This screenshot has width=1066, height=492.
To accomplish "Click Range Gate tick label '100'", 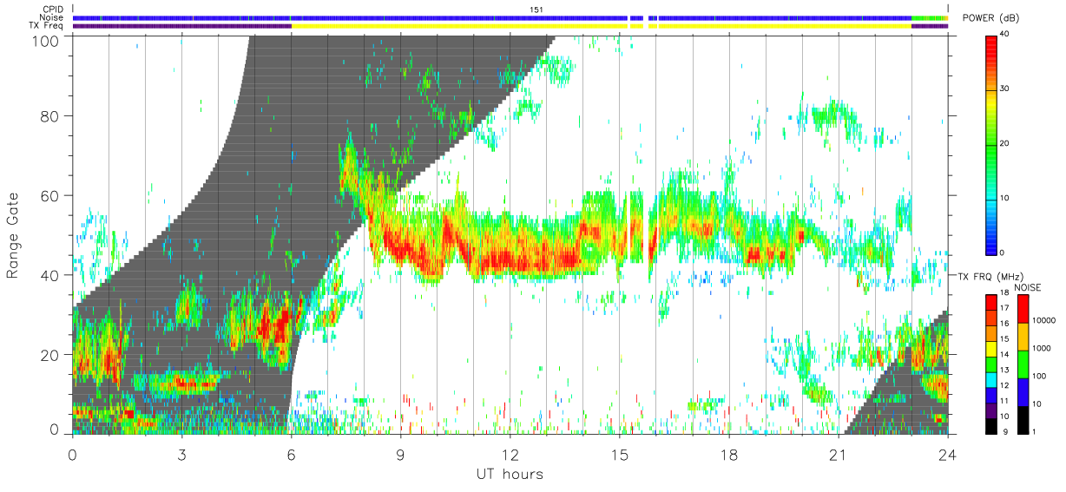I will (x=46, y=40).
